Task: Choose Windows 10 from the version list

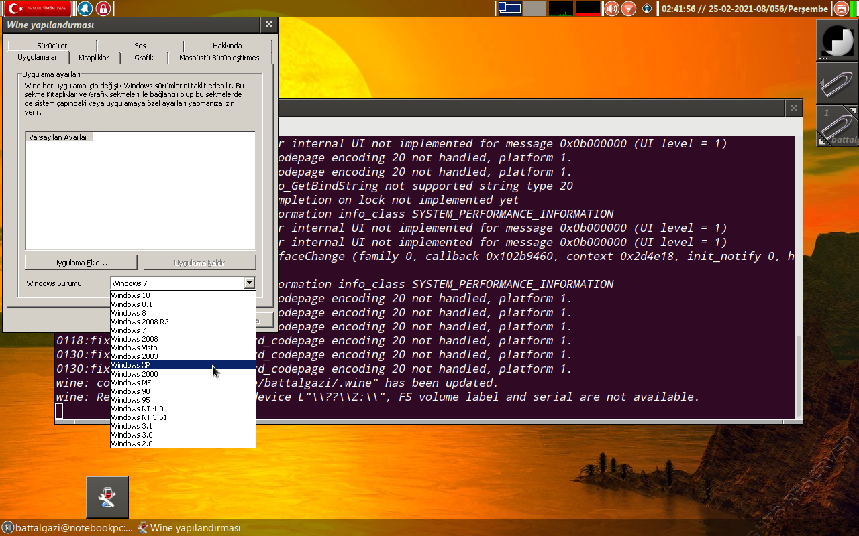Action: point(183,295)
